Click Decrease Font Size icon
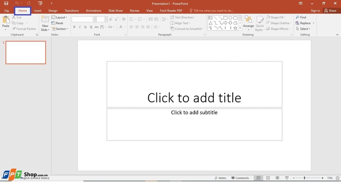 coord(116,20)
